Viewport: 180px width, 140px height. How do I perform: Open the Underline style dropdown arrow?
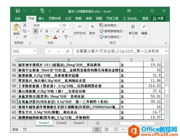51,31
